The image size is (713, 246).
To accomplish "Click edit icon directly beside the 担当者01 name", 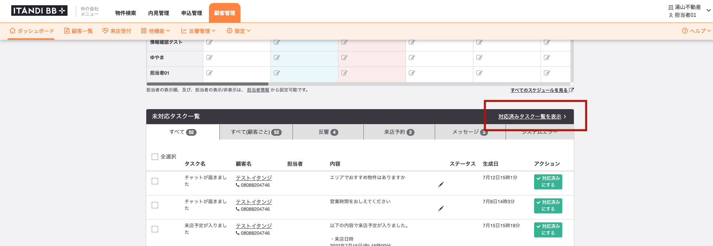I will coord(209,73).
